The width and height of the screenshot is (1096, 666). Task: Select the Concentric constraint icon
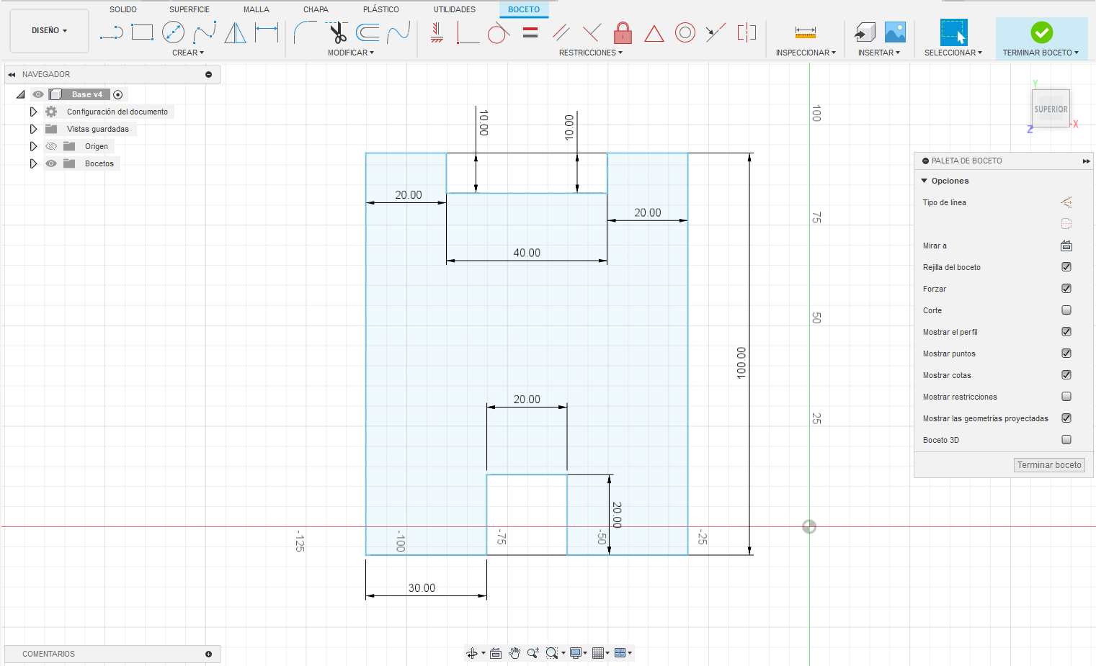tap(685, 32)
